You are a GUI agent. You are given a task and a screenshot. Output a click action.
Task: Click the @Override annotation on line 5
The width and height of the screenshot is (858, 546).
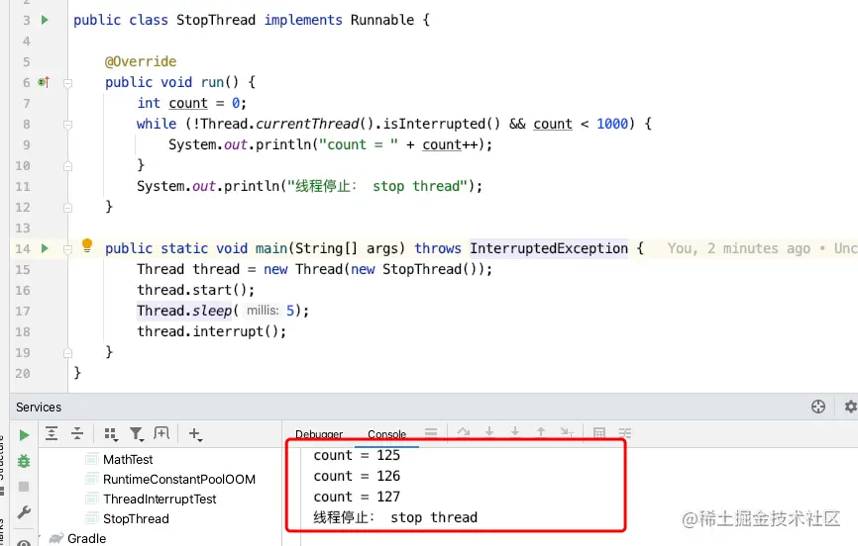[x=141, y=61]
